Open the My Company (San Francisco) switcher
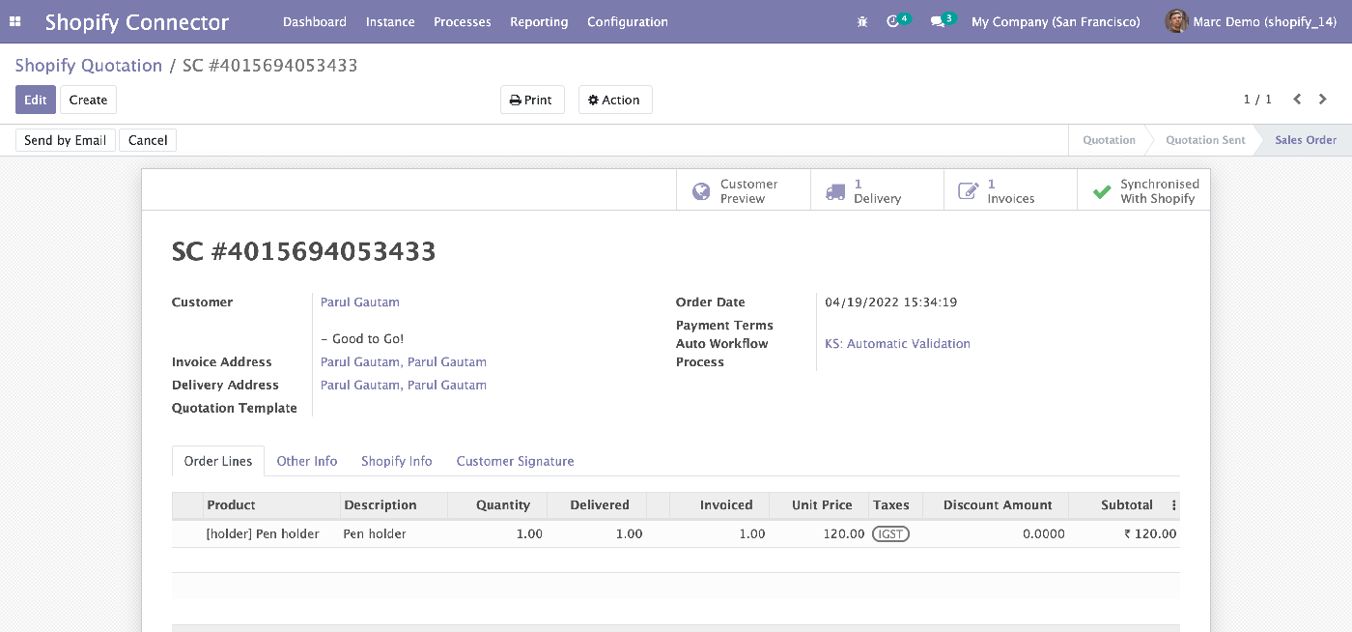Viewport: 1352px width, 632px height. [x=1056, y=21]
